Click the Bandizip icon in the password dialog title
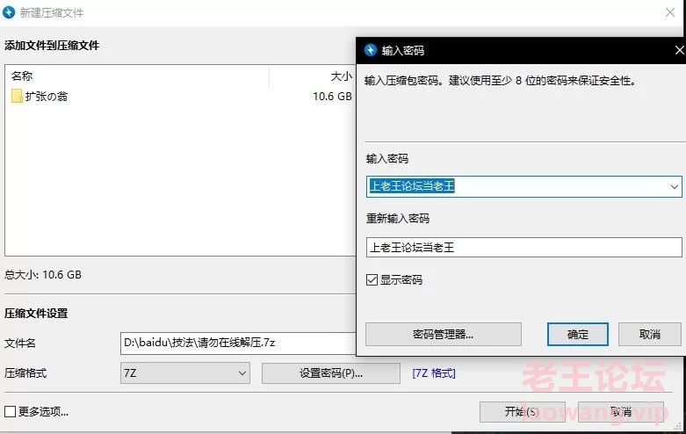 (x=371, y=50)
